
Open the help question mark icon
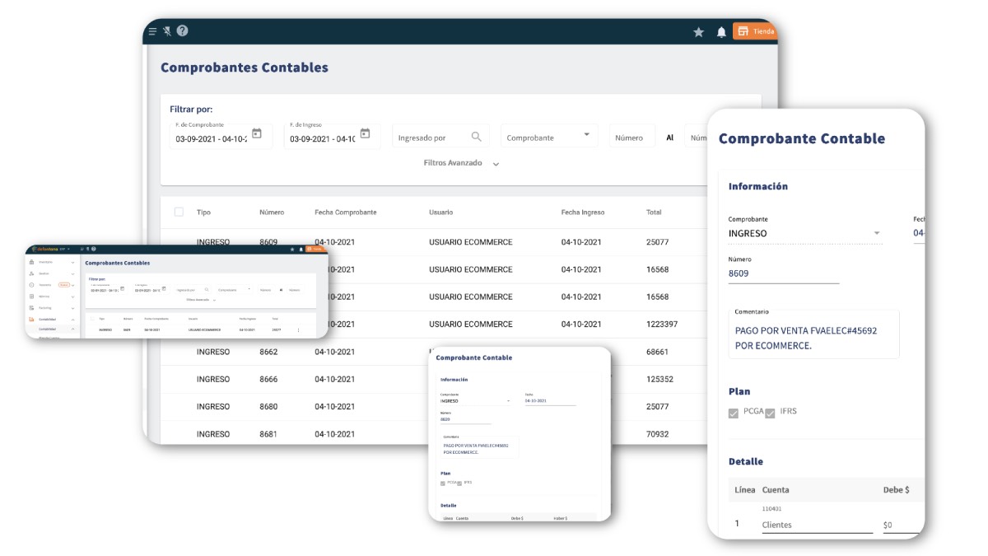[x=182, y=31]
